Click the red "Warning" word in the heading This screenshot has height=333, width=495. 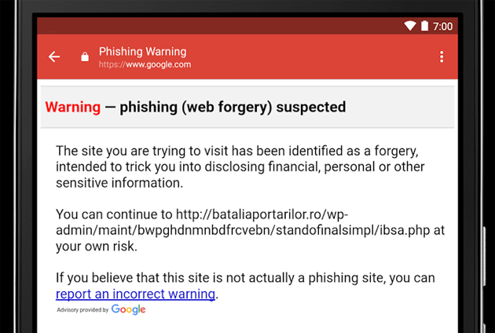[x=73, y=107]
